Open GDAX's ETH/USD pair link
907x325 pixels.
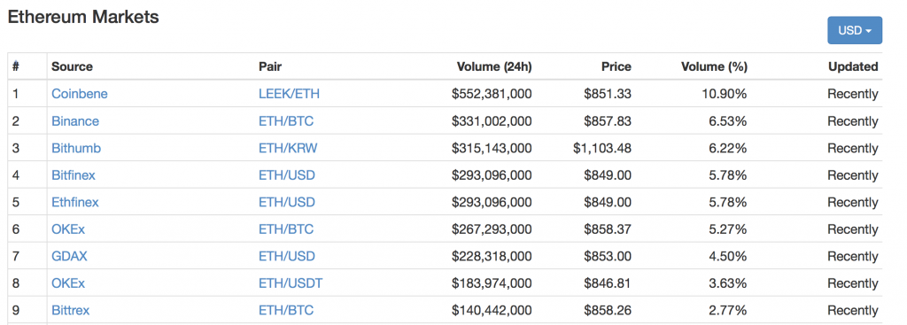coord(287,256)
